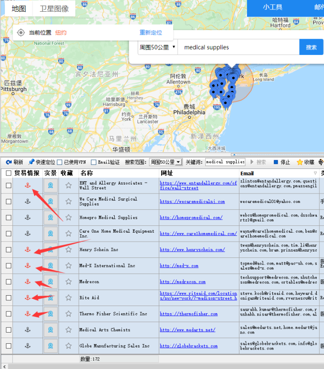The image size is (324, 369).
Task: Star Homepro Medical Supplies as favorite
Action: (68, 217)
